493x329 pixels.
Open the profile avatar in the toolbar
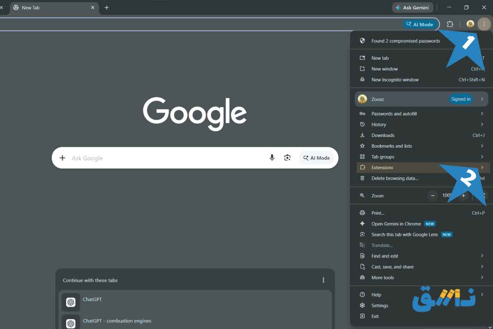click(x=470, y=24)
